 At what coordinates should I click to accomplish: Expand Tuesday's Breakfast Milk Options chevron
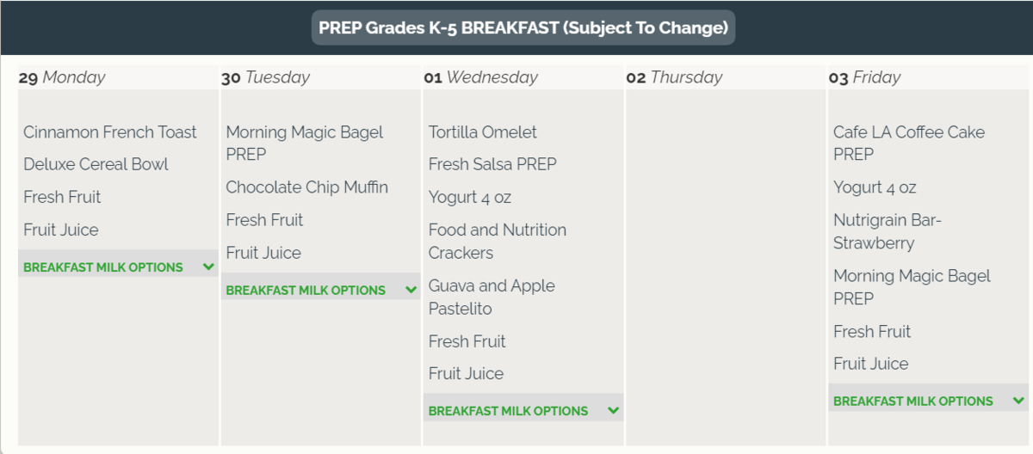[411, 290]
